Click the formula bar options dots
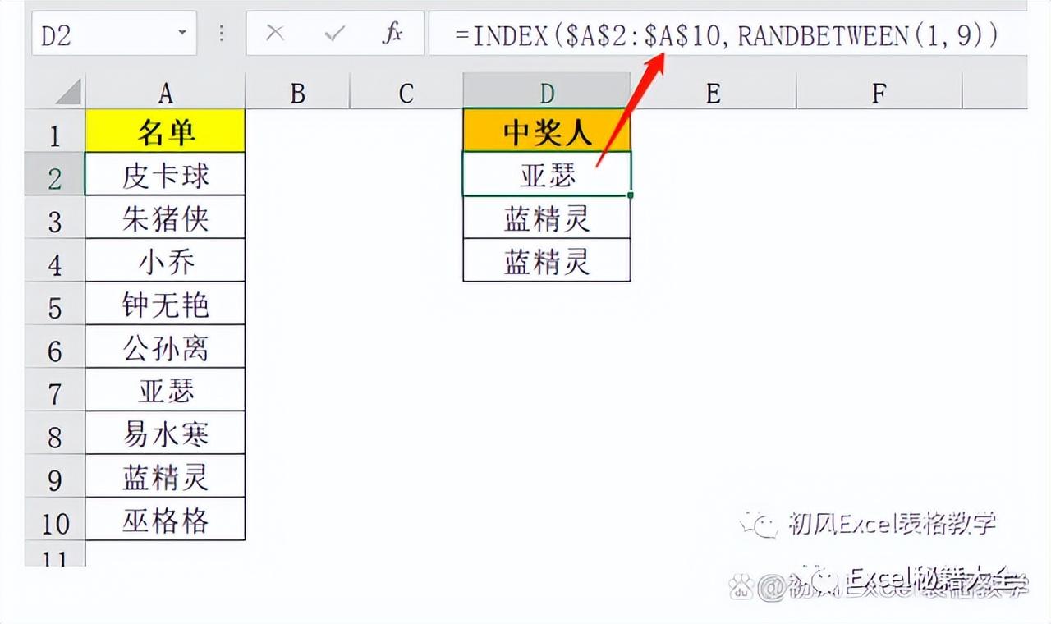Image resolution: width=1051 pixels, height=624 pixels. tap(222, 34)
